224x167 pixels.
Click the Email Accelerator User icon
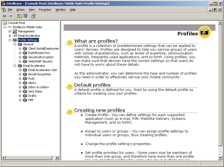(25, 70)
